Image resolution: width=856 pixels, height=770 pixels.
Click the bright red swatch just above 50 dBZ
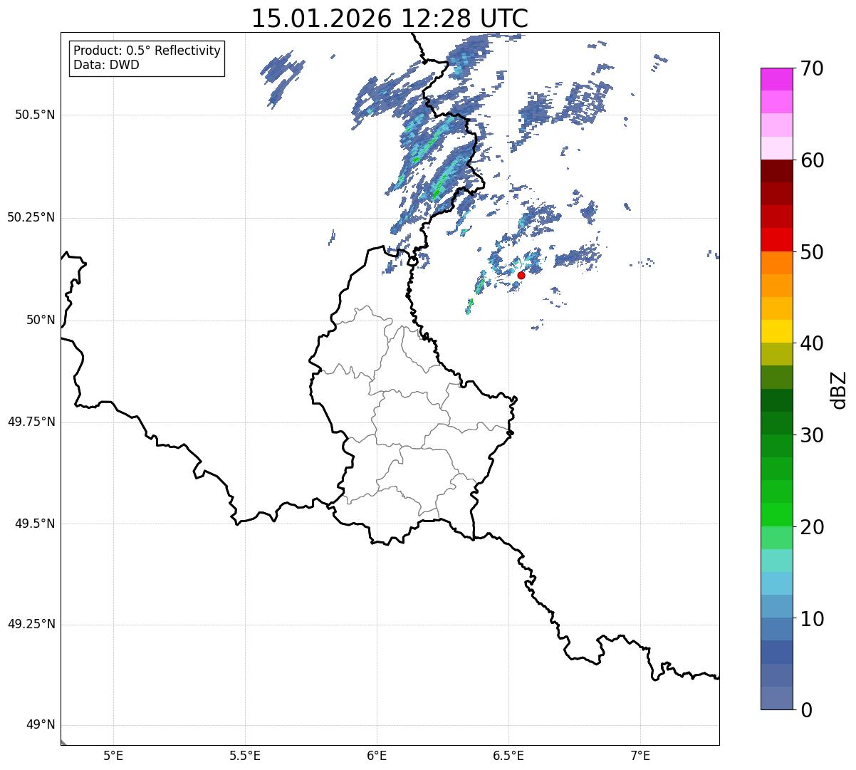coord(776,239)
